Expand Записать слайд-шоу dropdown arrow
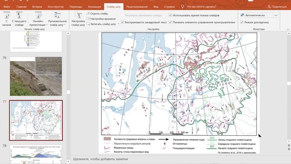The image size is (291, 164). (119, 24)
